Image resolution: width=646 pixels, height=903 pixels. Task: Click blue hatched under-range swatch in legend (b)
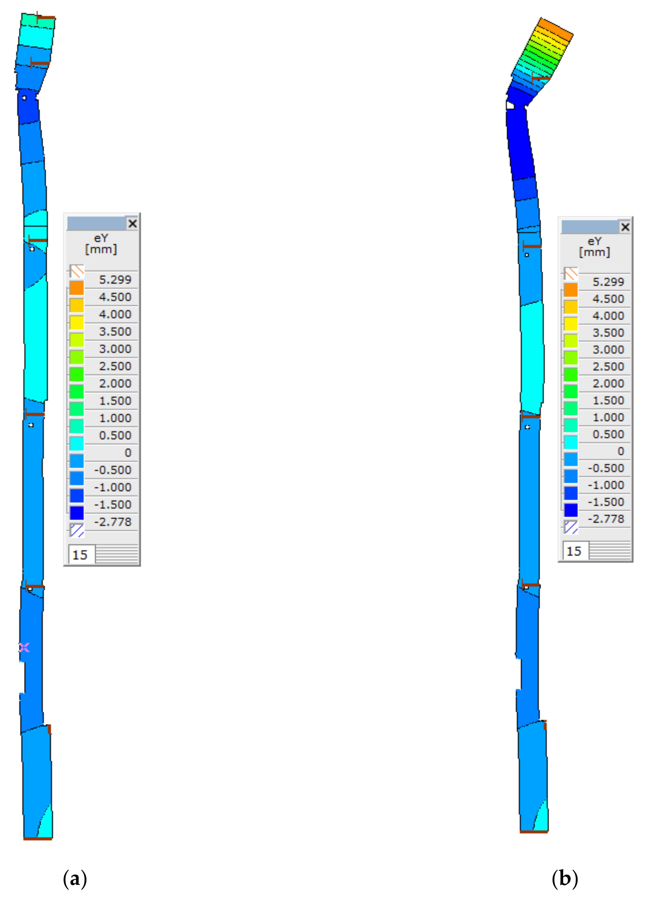571,527
